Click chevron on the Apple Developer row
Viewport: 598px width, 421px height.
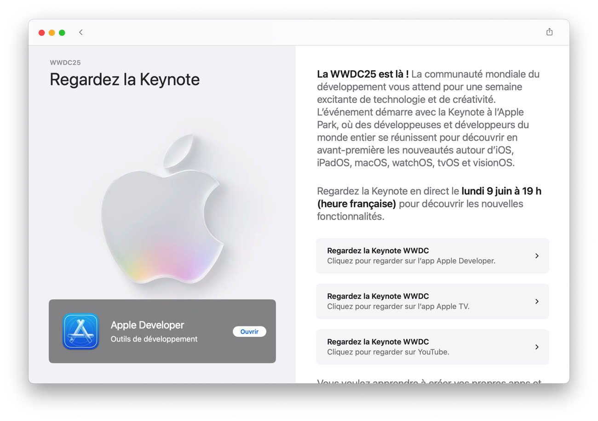point(537,256)
